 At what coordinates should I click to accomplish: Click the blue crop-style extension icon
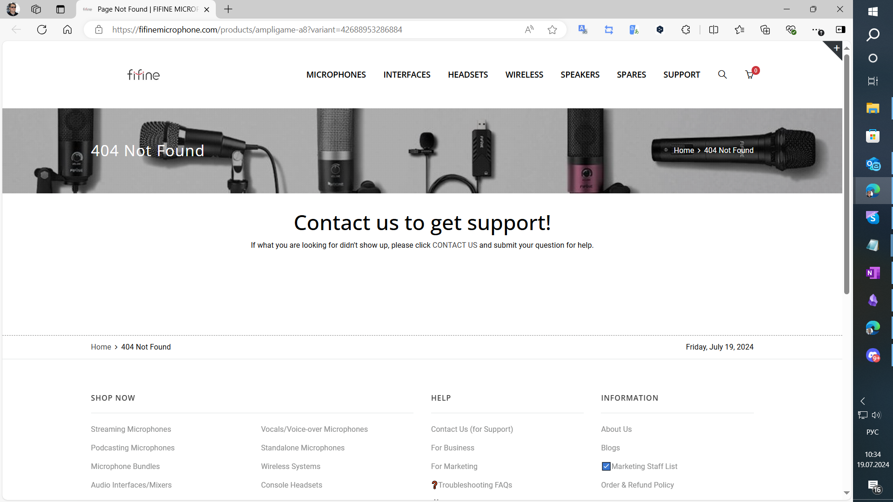pyautogui.click(x=609, y=30)
